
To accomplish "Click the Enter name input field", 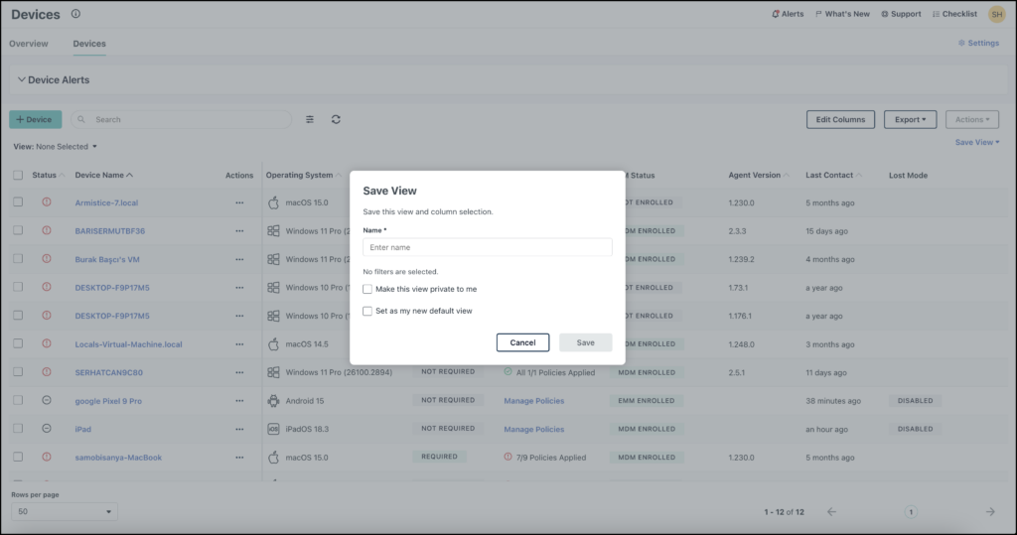I will pos(487,247).
